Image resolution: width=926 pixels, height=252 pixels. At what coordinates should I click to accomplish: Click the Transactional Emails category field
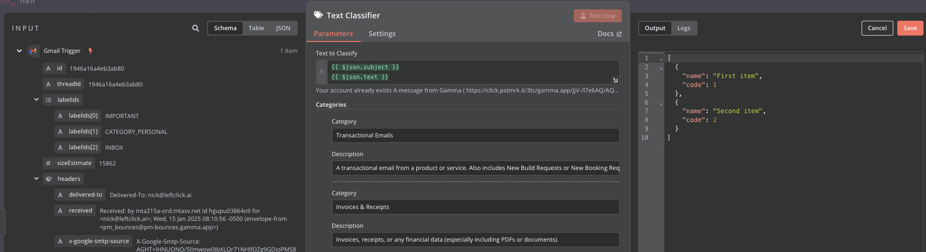475,135
